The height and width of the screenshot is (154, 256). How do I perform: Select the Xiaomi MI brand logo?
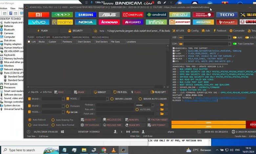(x=39, y=15)
